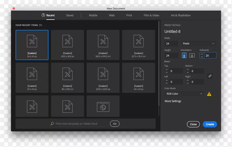Click the recent items vertical scrollbar
Viewport: 232px width, 147px height.
(x=159, y=63)
